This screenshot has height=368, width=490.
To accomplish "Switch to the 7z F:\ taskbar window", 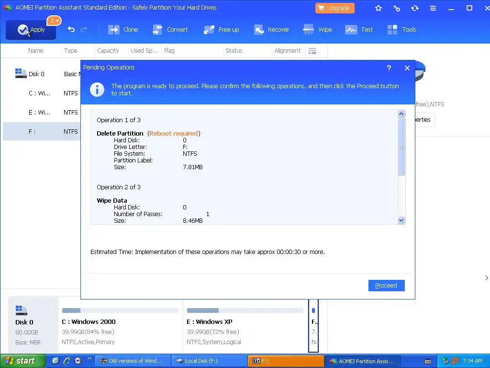I will tap(286, 361).
